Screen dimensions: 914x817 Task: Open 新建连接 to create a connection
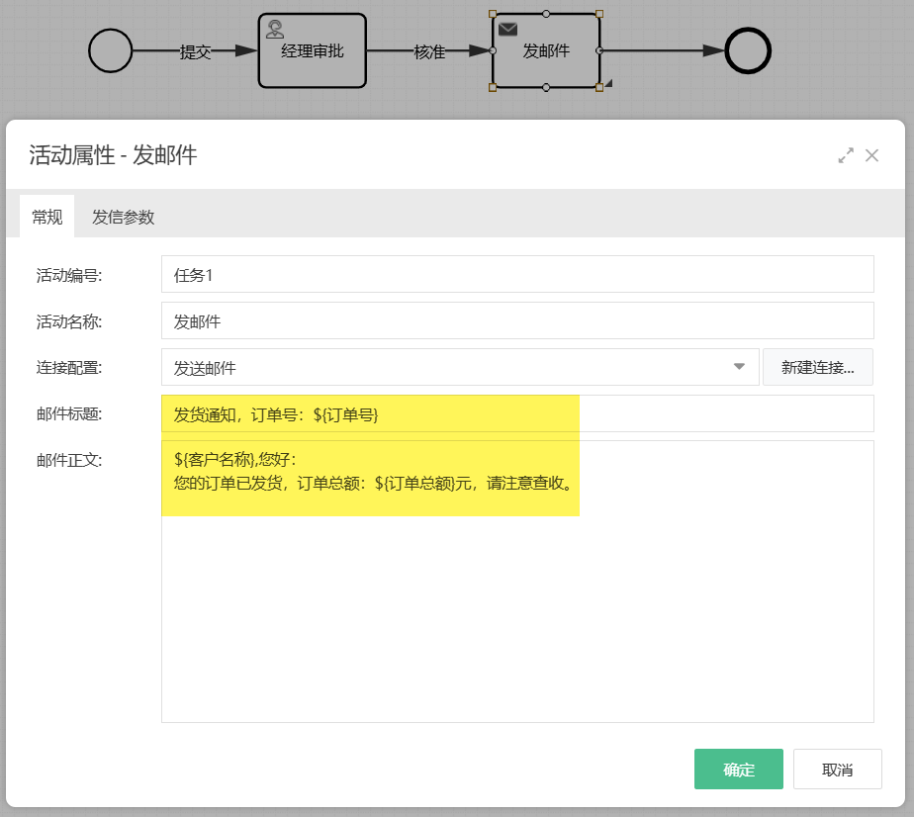pos(817,366)
